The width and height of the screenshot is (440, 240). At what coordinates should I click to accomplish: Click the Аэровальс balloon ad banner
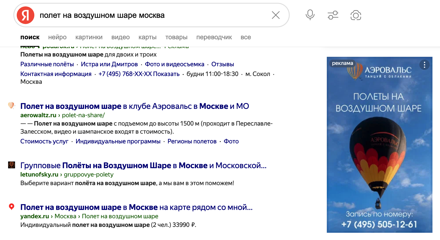point(379,145)
